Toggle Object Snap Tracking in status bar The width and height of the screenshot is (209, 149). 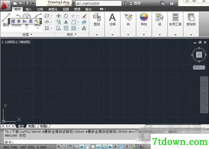99,147
